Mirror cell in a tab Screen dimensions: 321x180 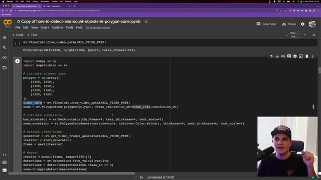click(301, 56)
